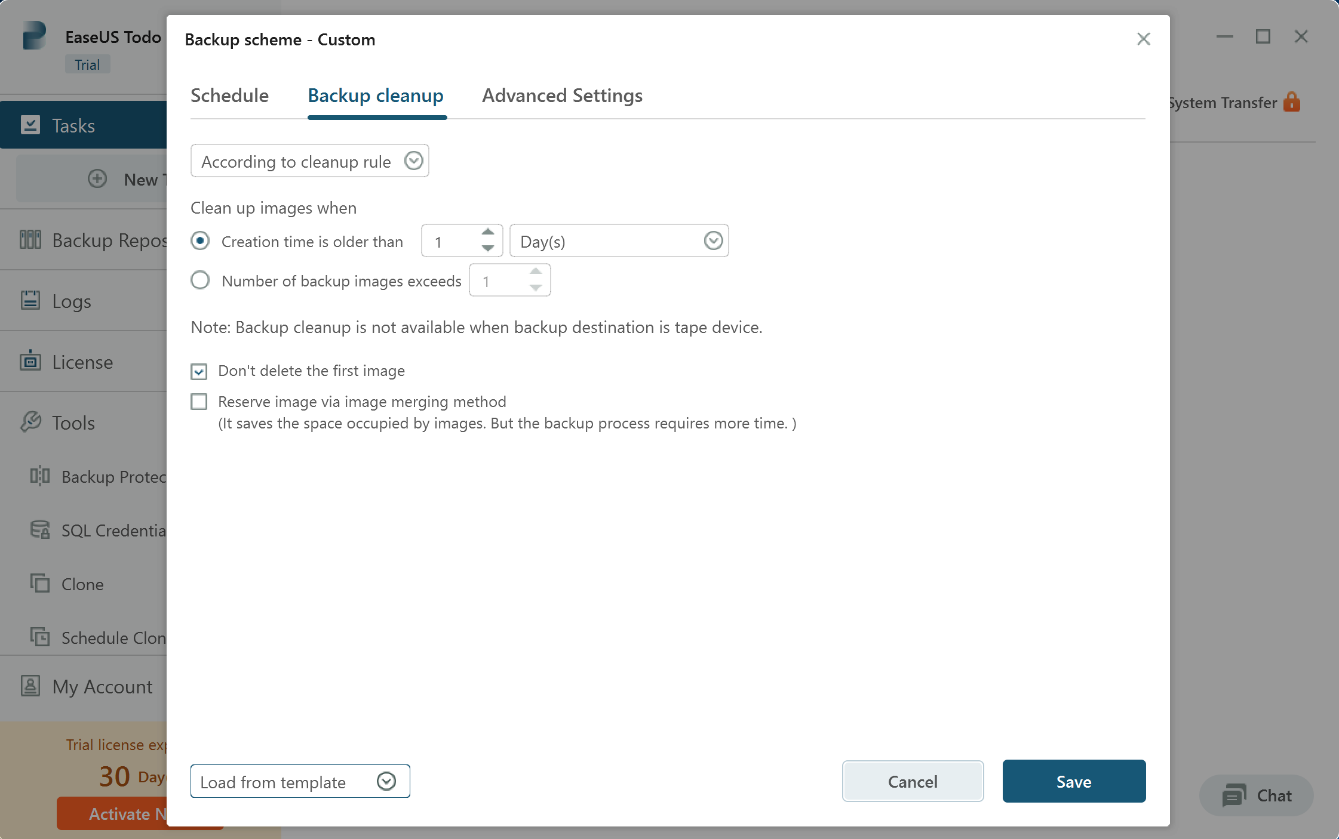
Task: Click the Activate Now button
Action: click(x=112, y=813)
